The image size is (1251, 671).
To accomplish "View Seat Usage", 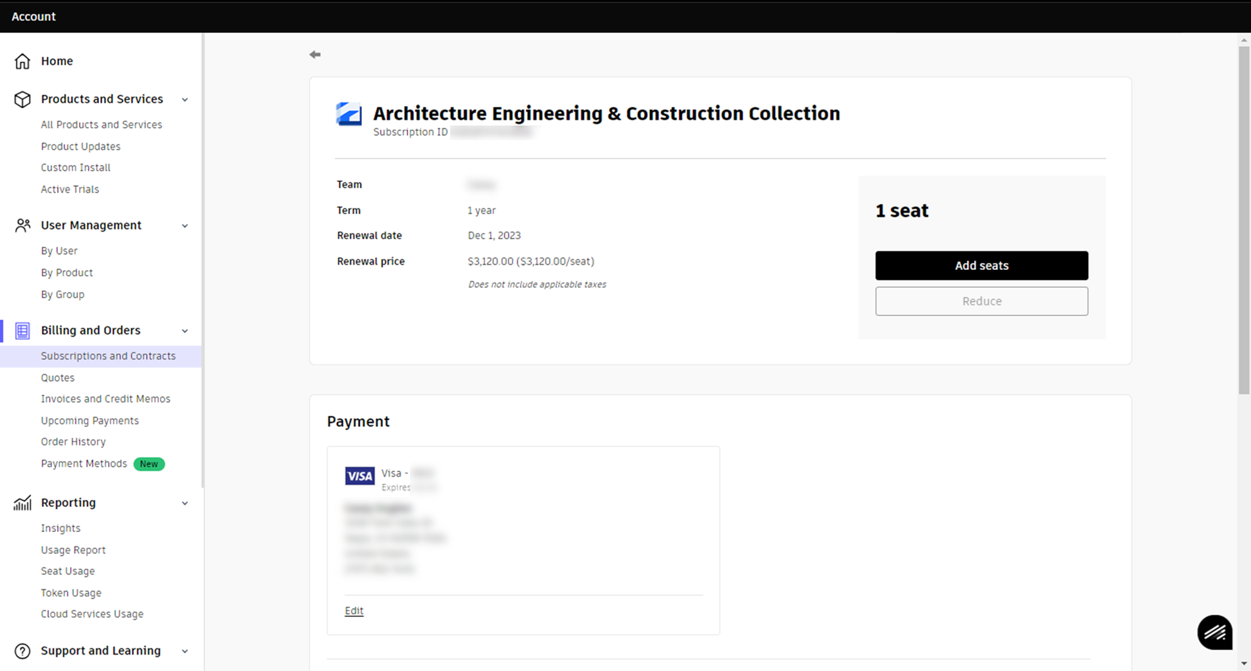I will click(x=68, y=571).
